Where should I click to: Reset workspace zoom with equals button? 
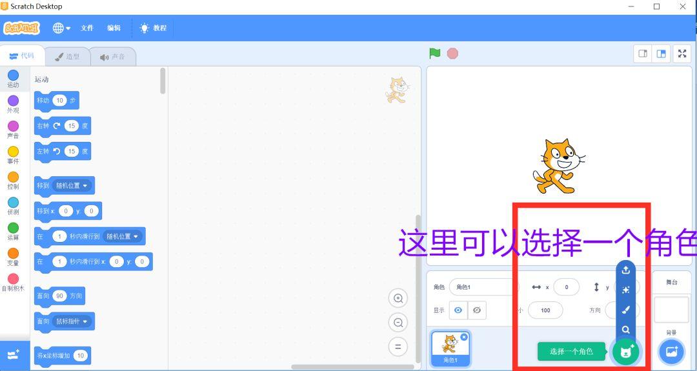coord(398,346)
